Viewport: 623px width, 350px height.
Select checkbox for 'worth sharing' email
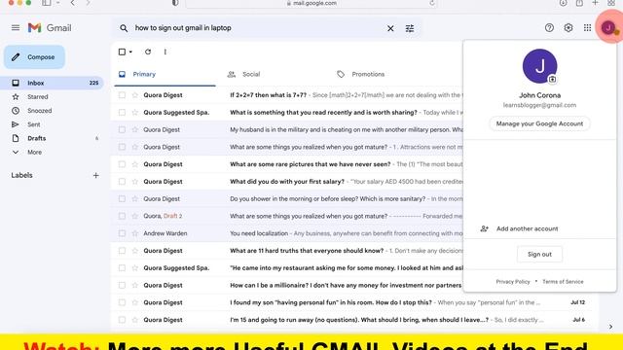tap(122, 113)
